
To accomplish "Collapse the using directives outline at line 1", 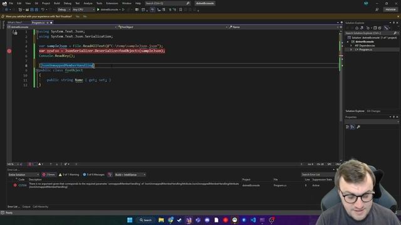I will (37, 32).
